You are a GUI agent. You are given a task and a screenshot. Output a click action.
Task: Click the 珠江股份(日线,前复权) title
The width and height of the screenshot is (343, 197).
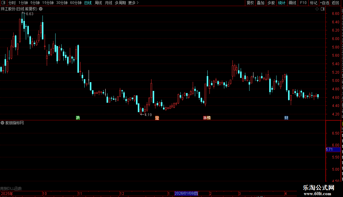pos(19,9)
